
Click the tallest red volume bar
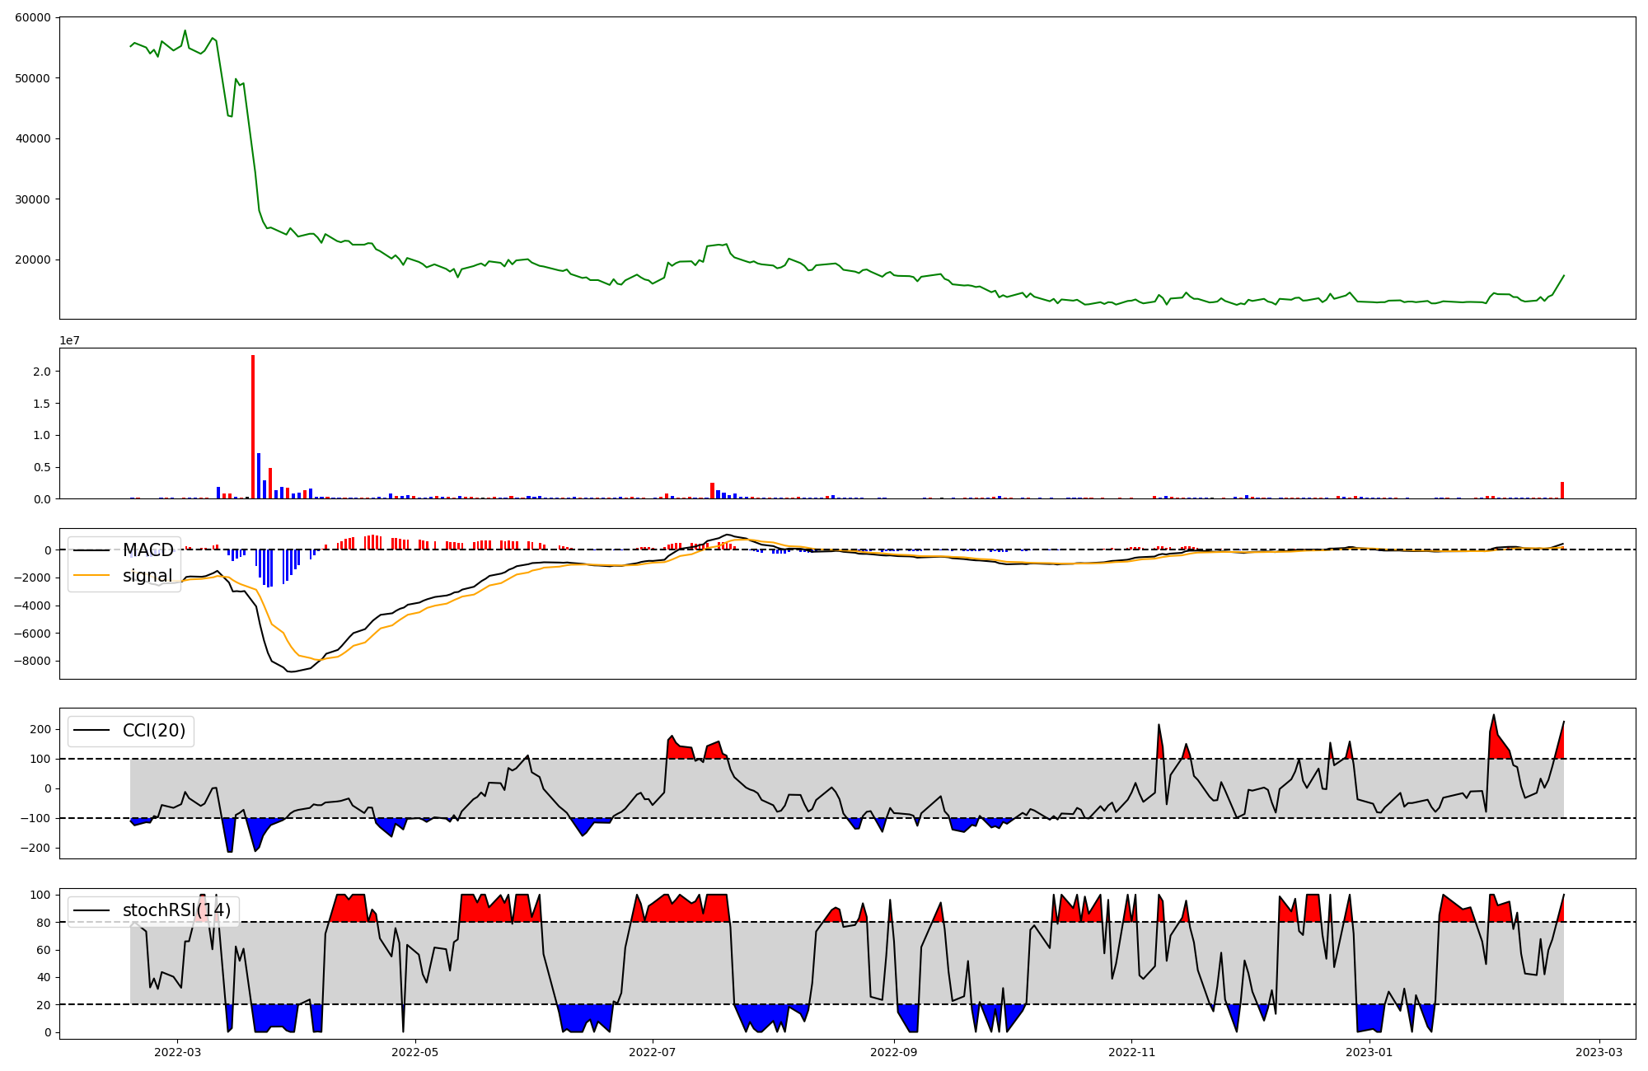tap(253, 428)
